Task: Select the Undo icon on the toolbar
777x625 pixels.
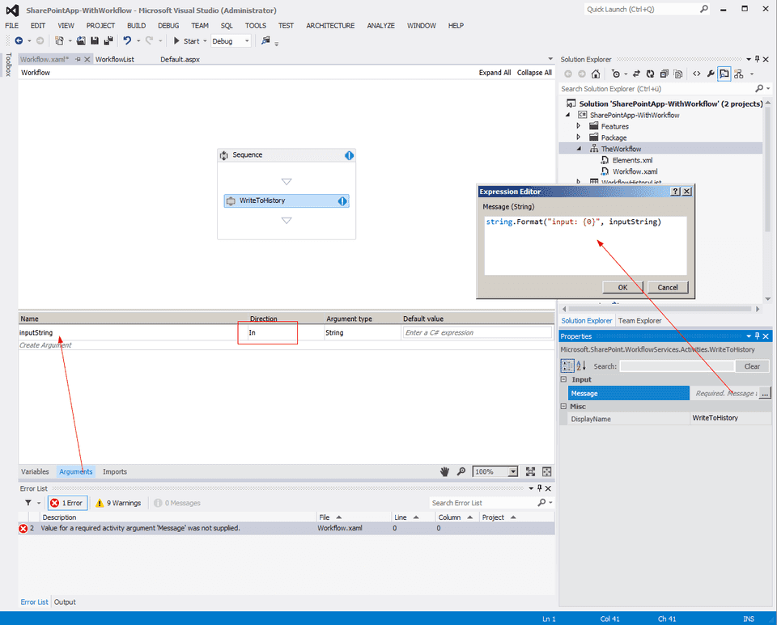Action: tap(128, 40)
